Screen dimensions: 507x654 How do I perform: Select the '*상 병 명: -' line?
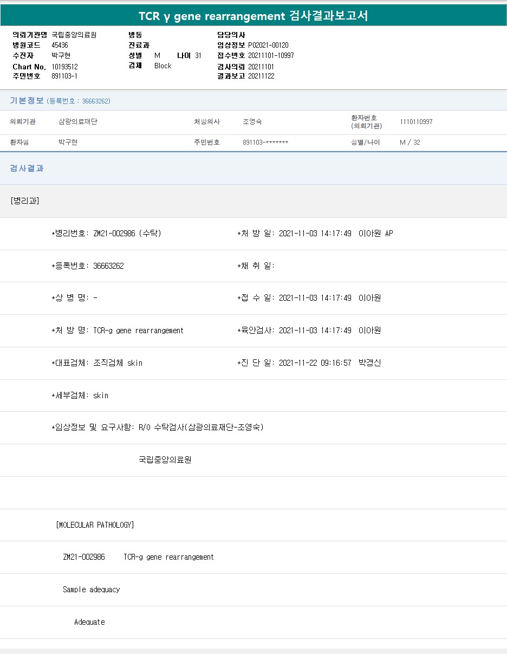75,298
